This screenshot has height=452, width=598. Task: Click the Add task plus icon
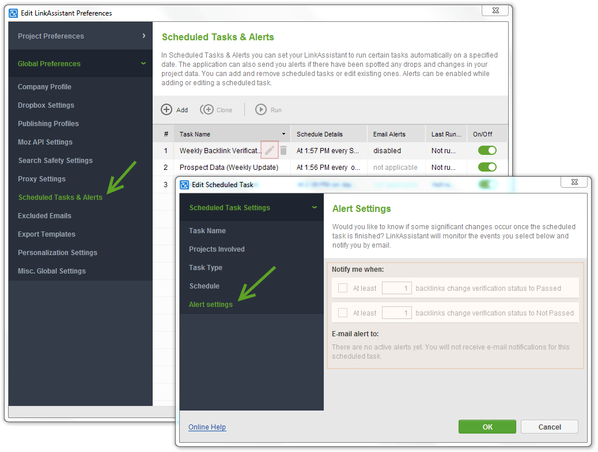click(x=166, y=110)
